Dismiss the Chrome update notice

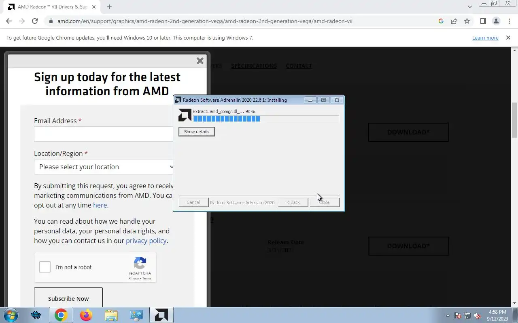[x=508, y=38]
